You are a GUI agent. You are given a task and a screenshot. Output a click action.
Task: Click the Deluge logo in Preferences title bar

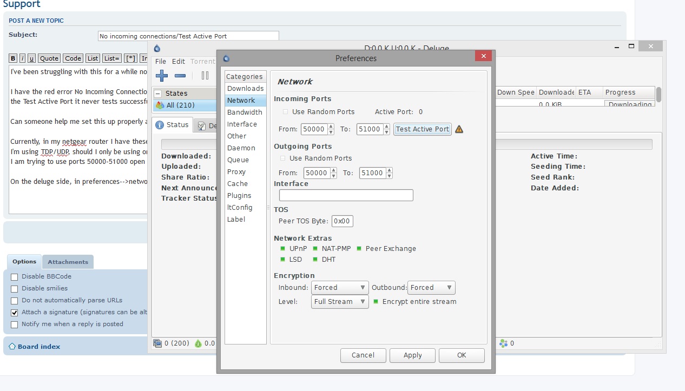[226, 58]
